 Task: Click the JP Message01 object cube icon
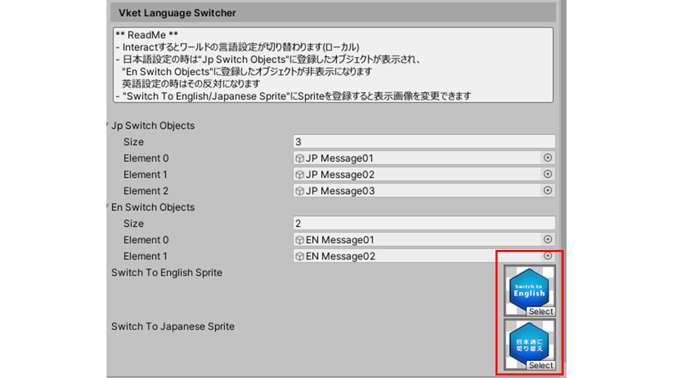[x=299, y=158]
